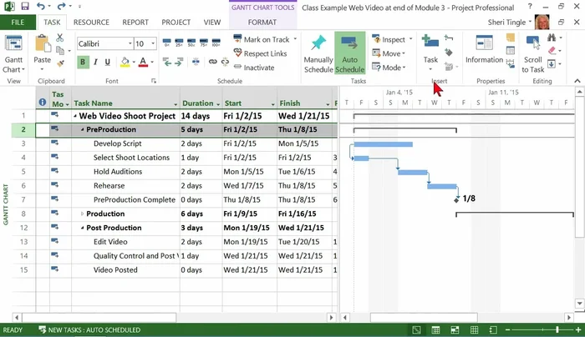Set task to 50% complete

[x=191, y=43]
